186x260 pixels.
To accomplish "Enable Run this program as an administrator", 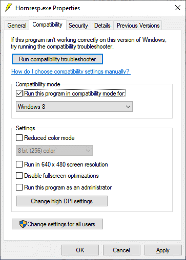I will pyautogui.click(x=19, y=187).
